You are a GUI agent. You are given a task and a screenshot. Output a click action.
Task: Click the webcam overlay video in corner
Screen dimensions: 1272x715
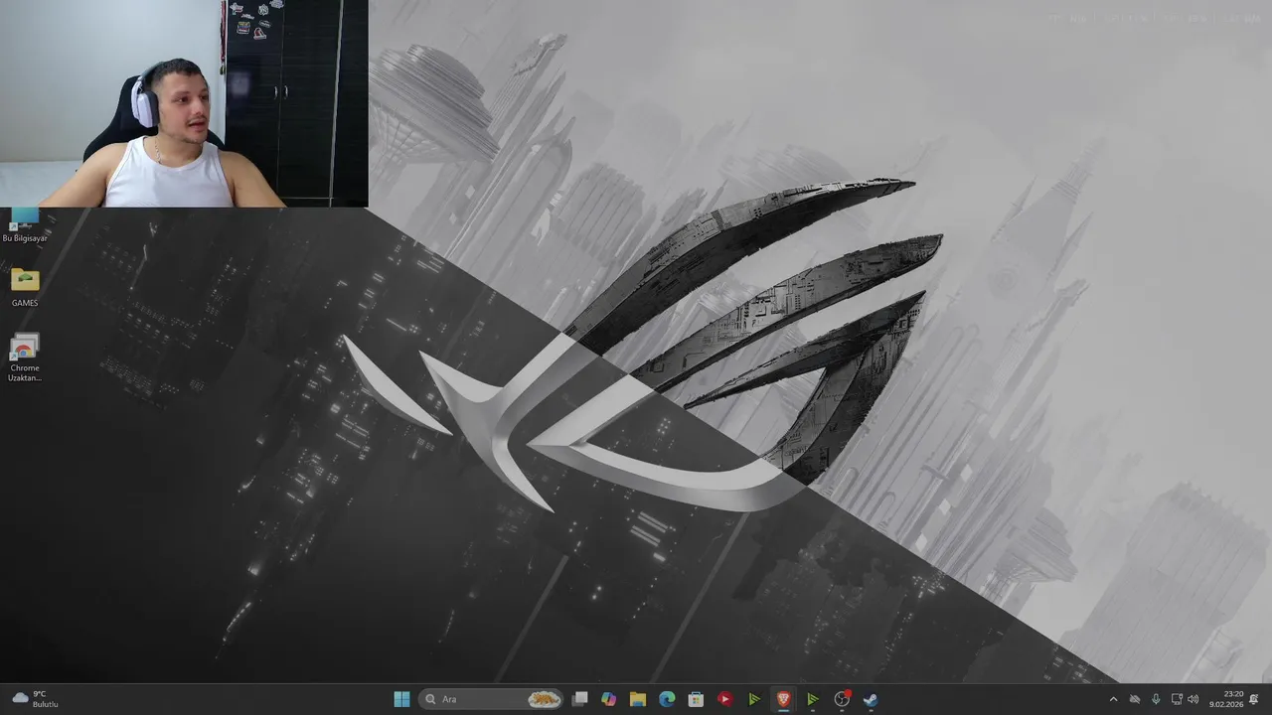[184, 103]
